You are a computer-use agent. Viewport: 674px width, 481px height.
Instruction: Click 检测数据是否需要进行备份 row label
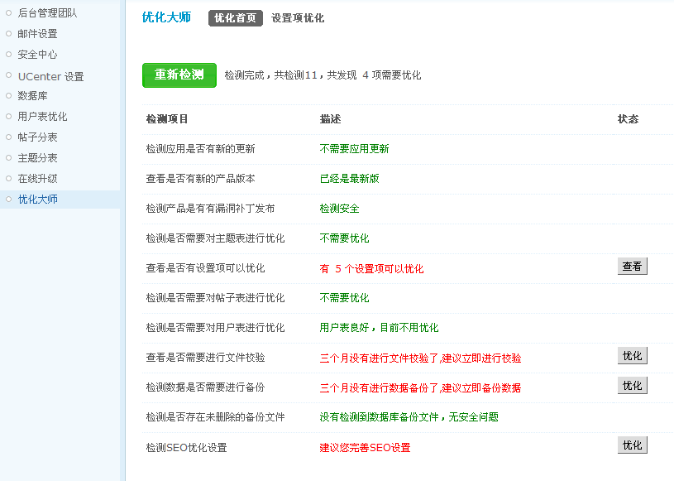pyautogui.click(x=205, y=387)
